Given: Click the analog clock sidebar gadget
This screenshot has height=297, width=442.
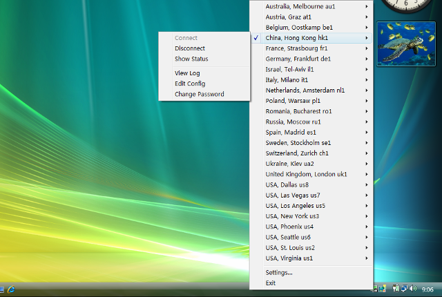Looking at the screenshot, I should click(406, 6).
